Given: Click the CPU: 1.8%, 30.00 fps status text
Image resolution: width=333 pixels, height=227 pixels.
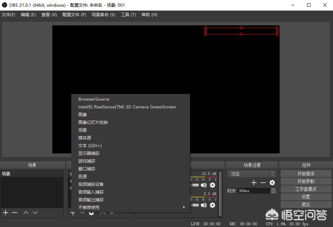Looking at the screenshot, I should pos(287,224).
